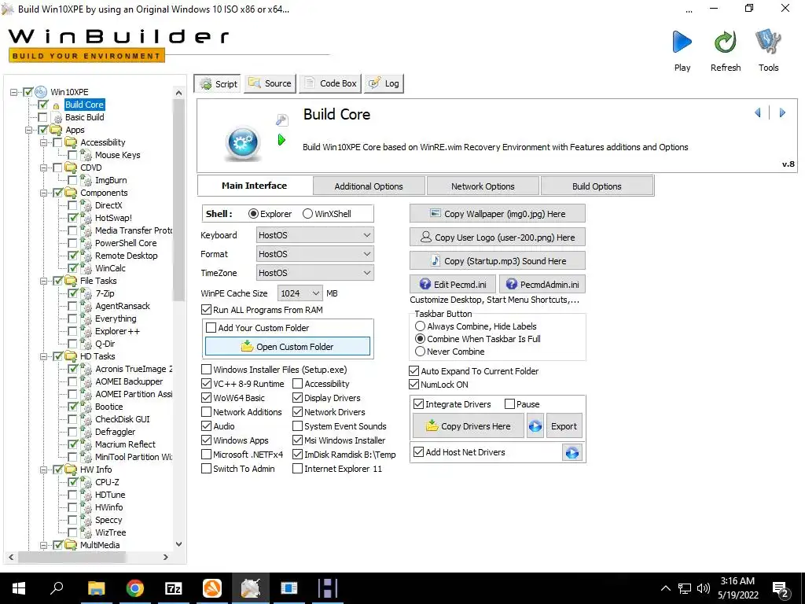Viewport: 805px width, 604px height.
Task: Click the HD Tasks folder icon
Action: tap(71, 356)
